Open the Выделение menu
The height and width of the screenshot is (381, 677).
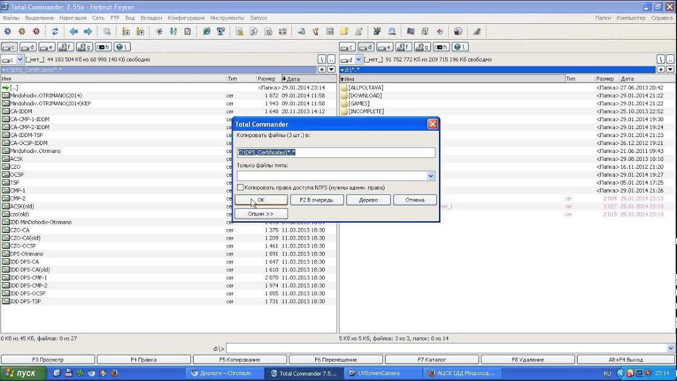(39, 18)
